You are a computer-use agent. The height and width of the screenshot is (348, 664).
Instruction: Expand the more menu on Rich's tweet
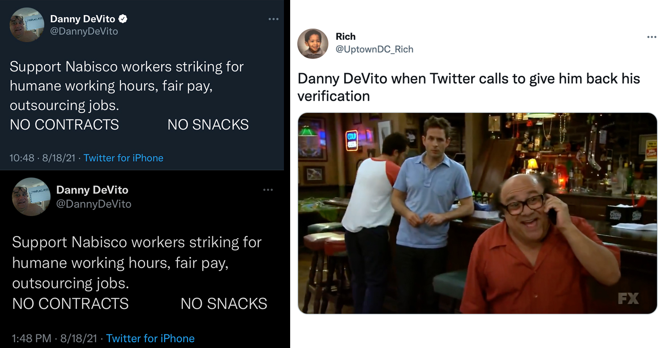pos(652,37)
